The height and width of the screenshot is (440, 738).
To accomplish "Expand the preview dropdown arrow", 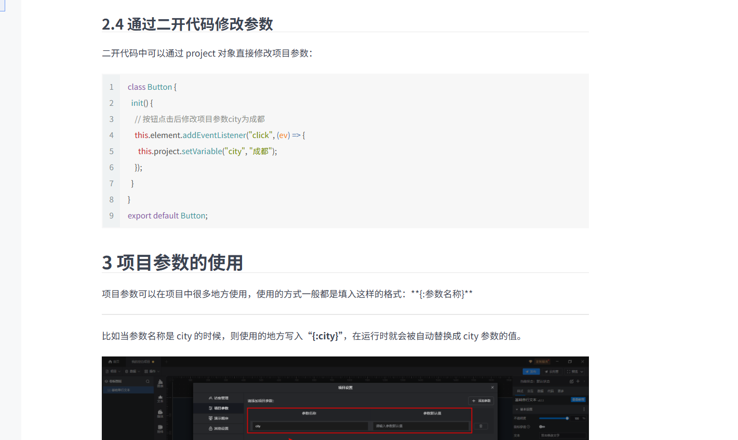I will (582, 372).
